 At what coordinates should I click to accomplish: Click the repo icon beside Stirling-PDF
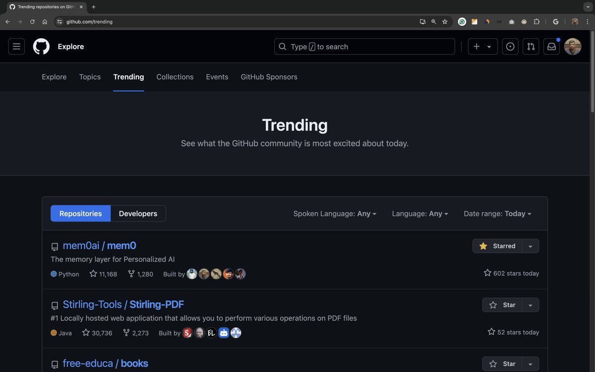pyautogui.click(x=55, y=306)
